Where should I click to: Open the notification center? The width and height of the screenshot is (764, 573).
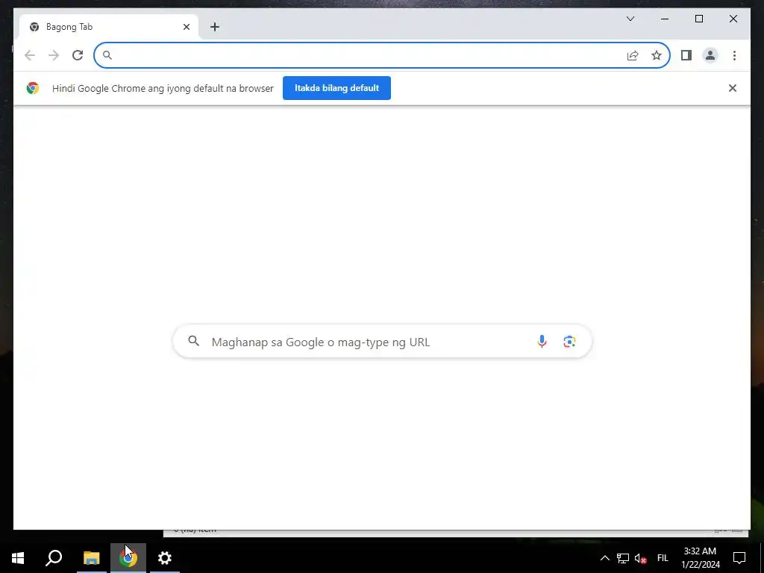coord(739,558)
